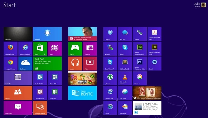Open the Windows Store tile
Image resolution: width=208 pixels, height=118 pixels.
click(40, 49)
